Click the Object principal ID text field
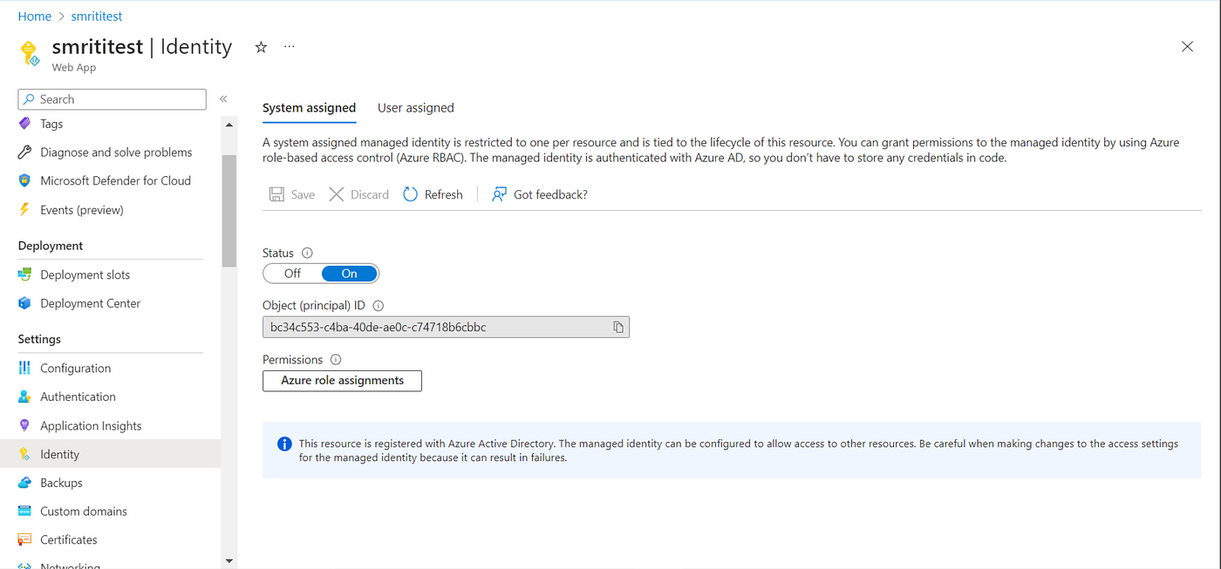The height and width of the screenshot is (569, 1221). [x=446, y=328]
